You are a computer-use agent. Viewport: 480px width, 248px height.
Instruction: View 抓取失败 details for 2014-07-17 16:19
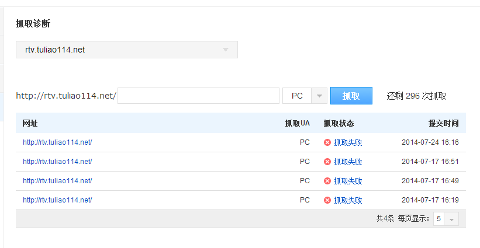348,200
